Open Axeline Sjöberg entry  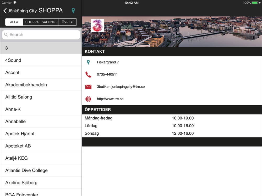pos(41,183)
